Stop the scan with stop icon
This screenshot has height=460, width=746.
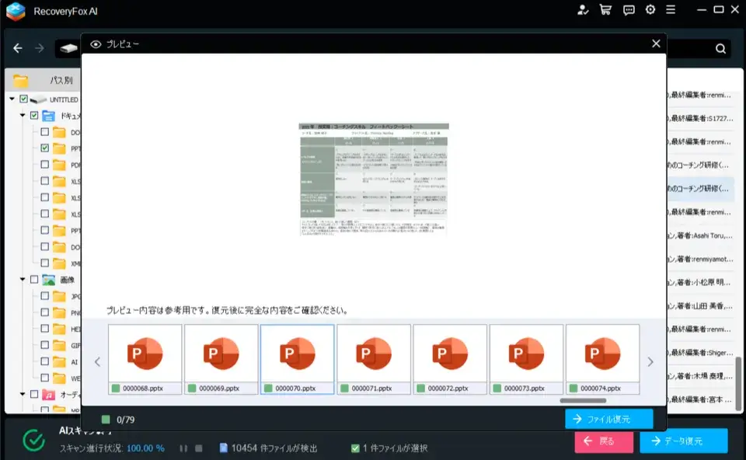click(x=199, y=448)
